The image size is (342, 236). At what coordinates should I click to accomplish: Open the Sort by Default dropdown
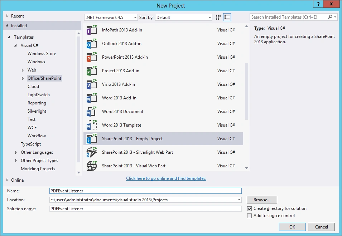point(184,18)
